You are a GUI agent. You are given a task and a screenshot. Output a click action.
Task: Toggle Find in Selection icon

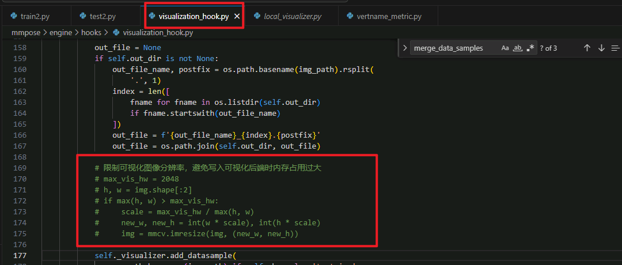615,48
